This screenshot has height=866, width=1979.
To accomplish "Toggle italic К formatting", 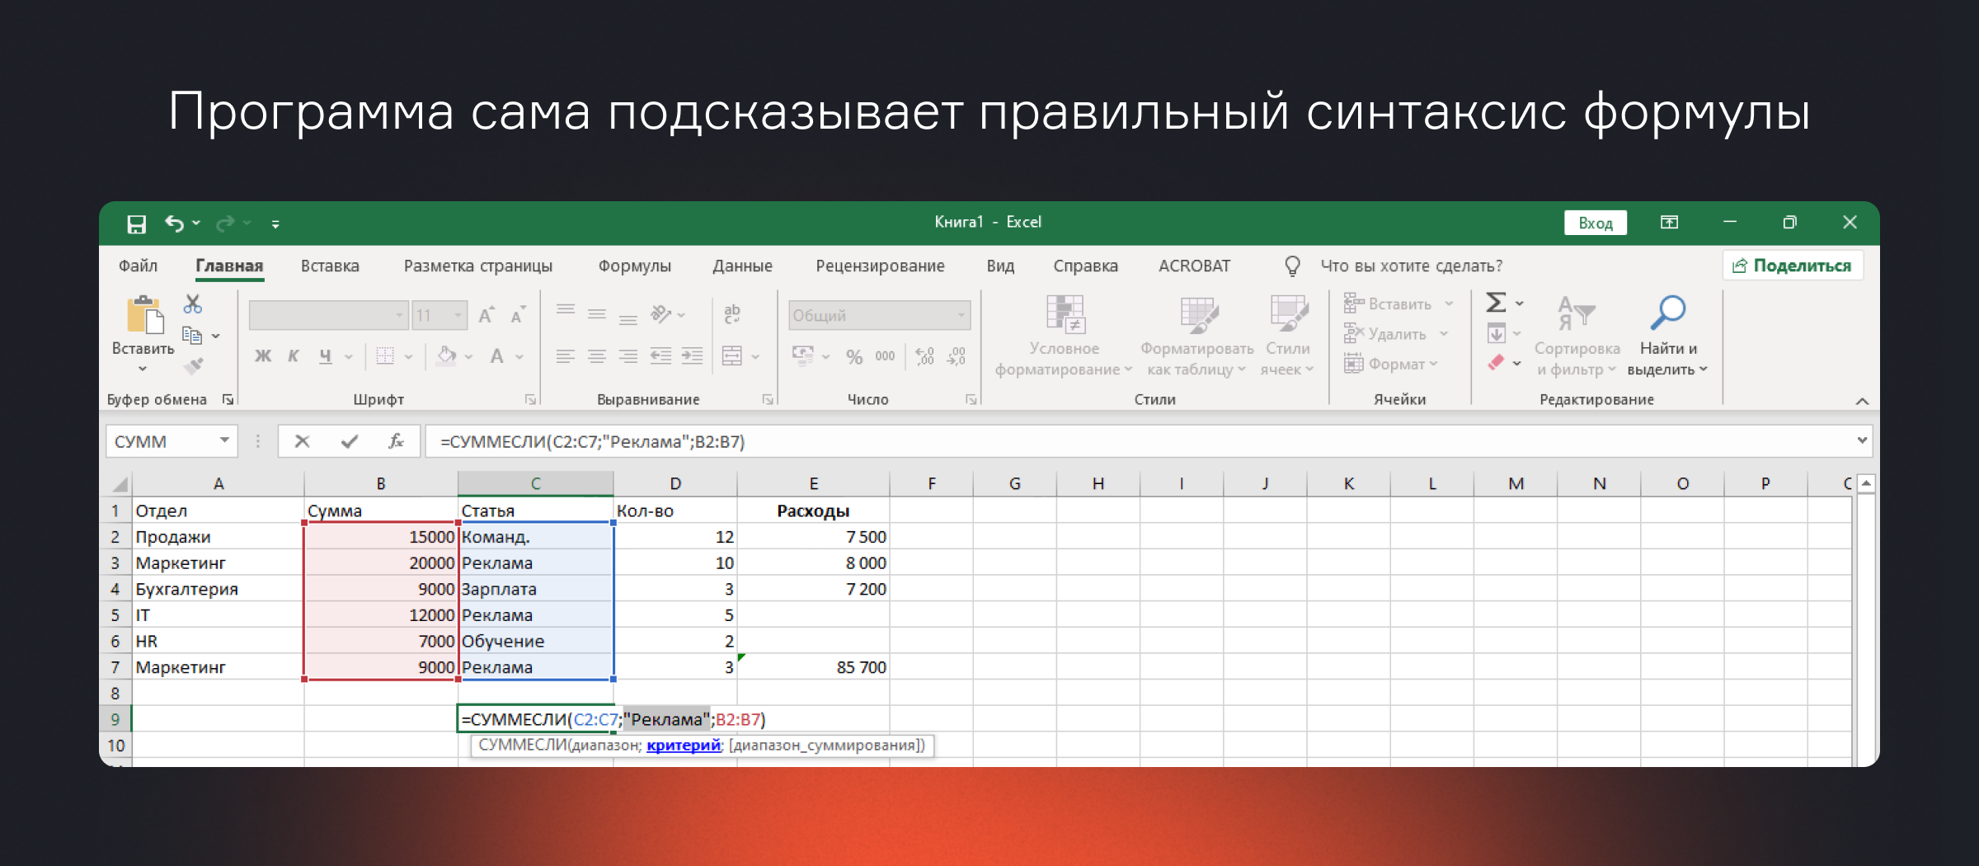I will (294, 356).
